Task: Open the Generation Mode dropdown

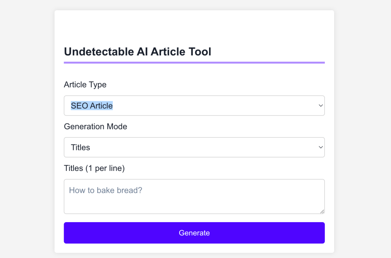Action: (194, 147)
